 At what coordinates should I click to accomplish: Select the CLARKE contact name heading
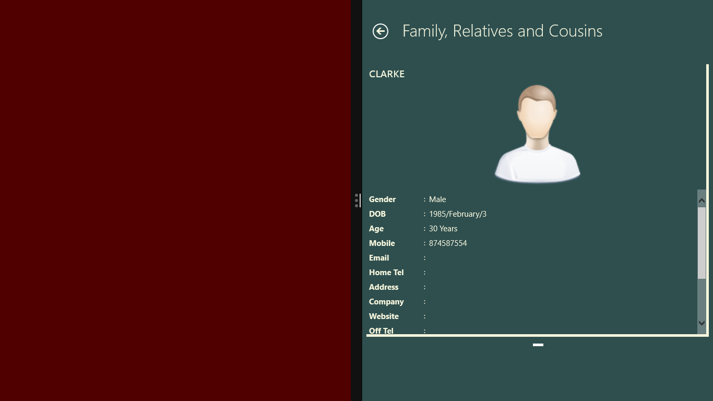point(387,74)
